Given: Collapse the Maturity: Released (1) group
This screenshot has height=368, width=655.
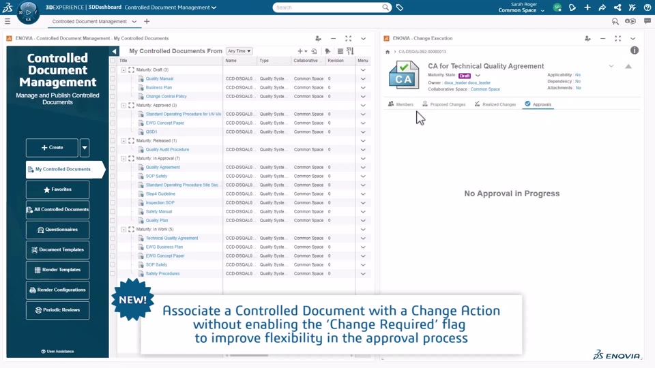Looking at the screenshot, I should pyautogui.click(x=123, y=140).
